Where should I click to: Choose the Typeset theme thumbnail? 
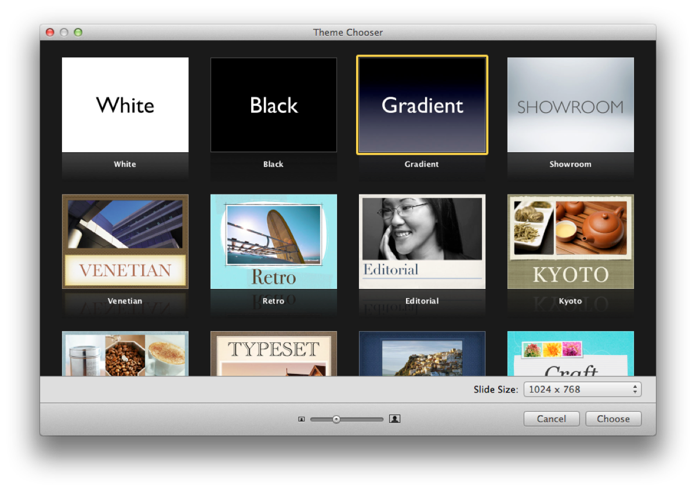274,354
